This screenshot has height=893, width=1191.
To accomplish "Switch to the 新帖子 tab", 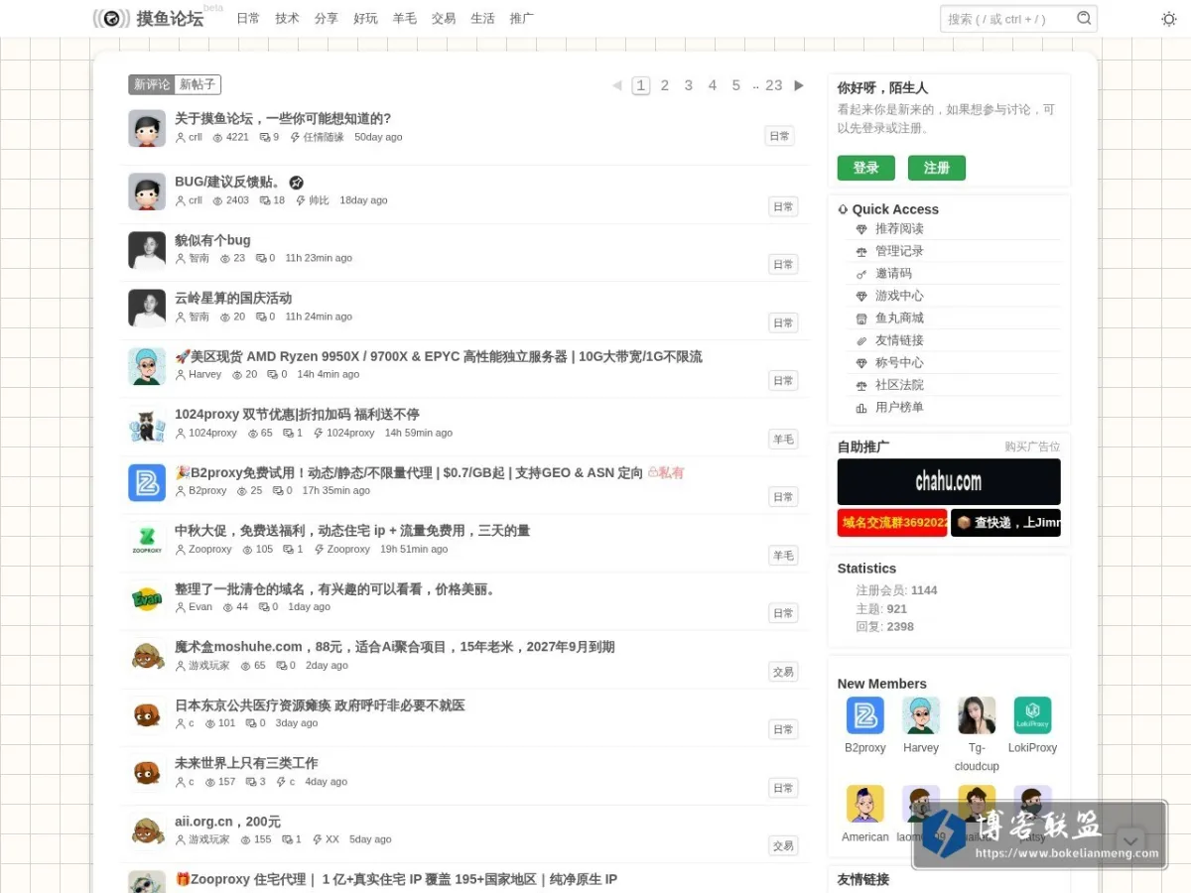I will pyautogui.click(x=198, y=85).
